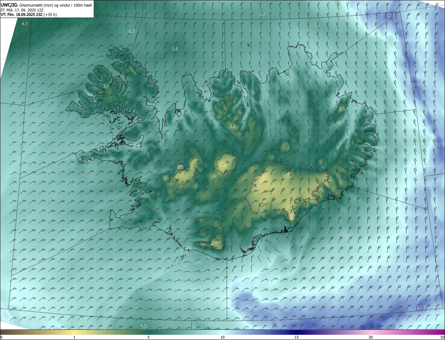Click the value label 7.1 on the map
The width and height of the screenshot is (445, 340).
tap(317, 25)
